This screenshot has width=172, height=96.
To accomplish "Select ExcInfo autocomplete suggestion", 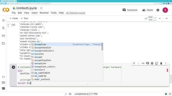I will (x=66, y=54).
